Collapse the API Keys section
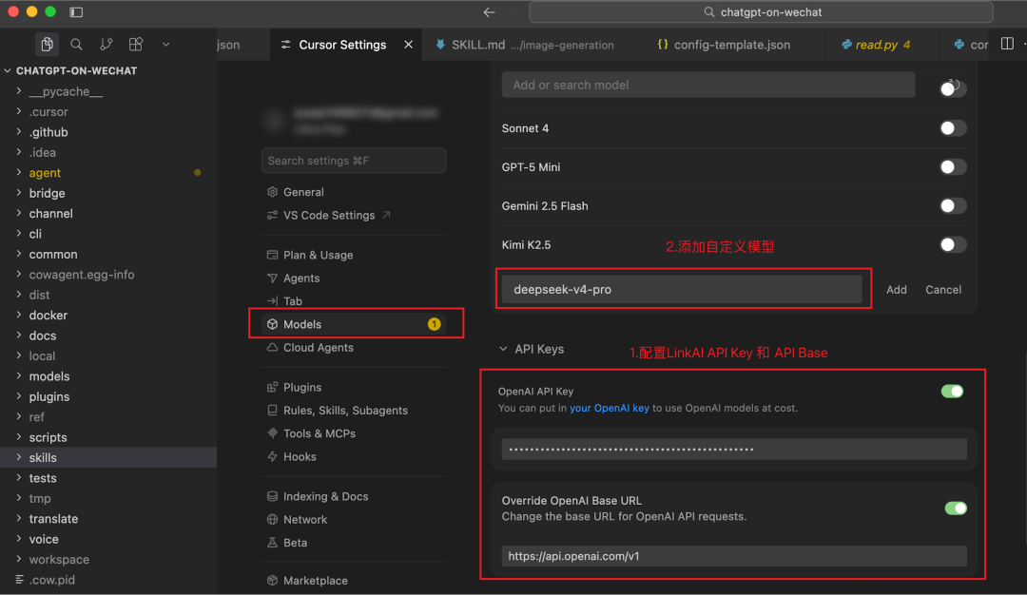The height and width of the screenshot is (595, 1027). [x=503, y=349]
